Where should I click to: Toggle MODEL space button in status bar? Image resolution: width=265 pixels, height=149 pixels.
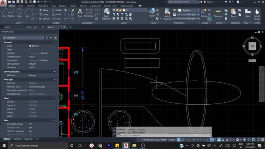click(172, 140)
